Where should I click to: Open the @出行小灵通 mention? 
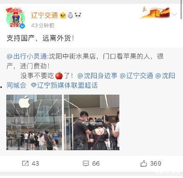click(x=27, y=56)
